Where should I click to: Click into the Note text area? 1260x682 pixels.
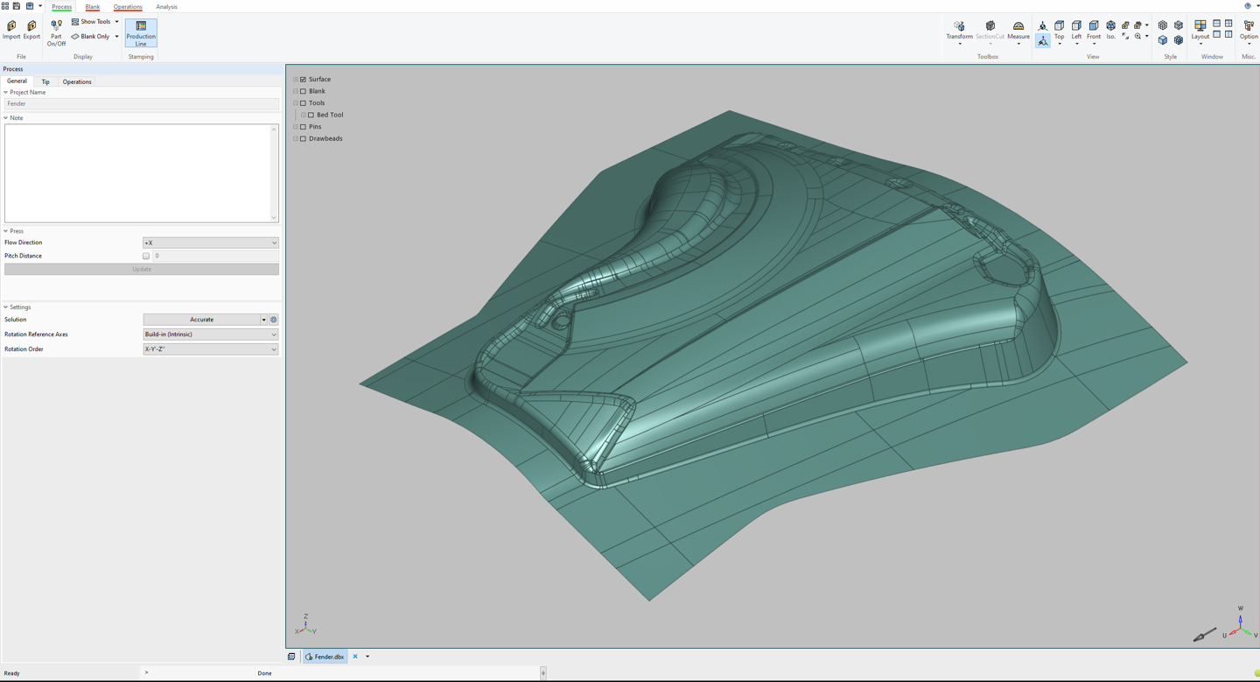tap(138, 172)
